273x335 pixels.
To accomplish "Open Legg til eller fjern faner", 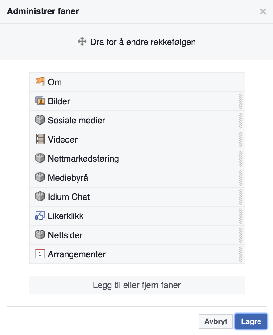I will coord(137,285).
